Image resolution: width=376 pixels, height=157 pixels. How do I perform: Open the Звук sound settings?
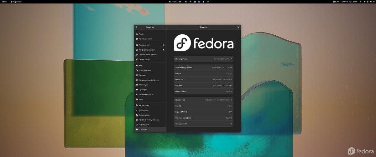(150, 66)
